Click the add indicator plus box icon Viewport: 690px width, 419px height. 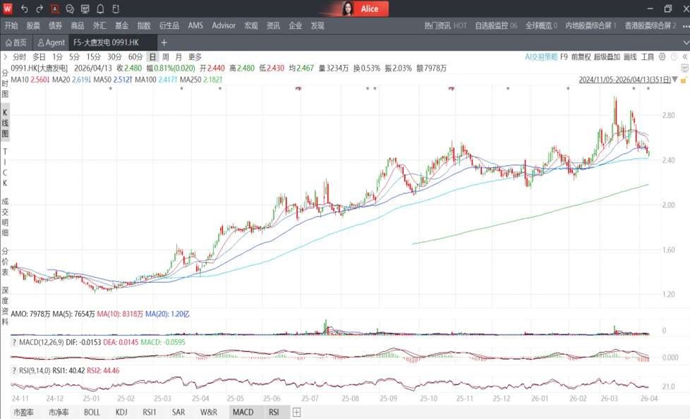(x=297, y=412)
